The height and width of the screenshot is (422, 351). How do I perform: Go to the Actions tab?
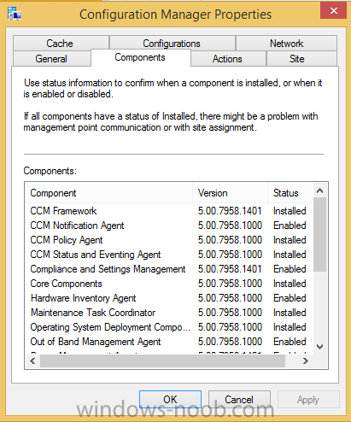click(228, 59)
